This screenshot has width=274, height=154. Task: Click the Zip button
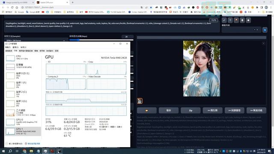click(x=191, y=110)
